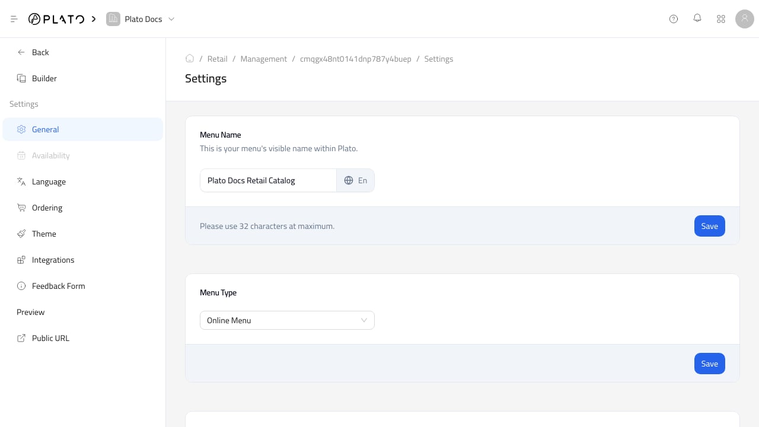The image size is (759, 427).
Task: Open the Public URL preview link
Action: click(83, 338)
